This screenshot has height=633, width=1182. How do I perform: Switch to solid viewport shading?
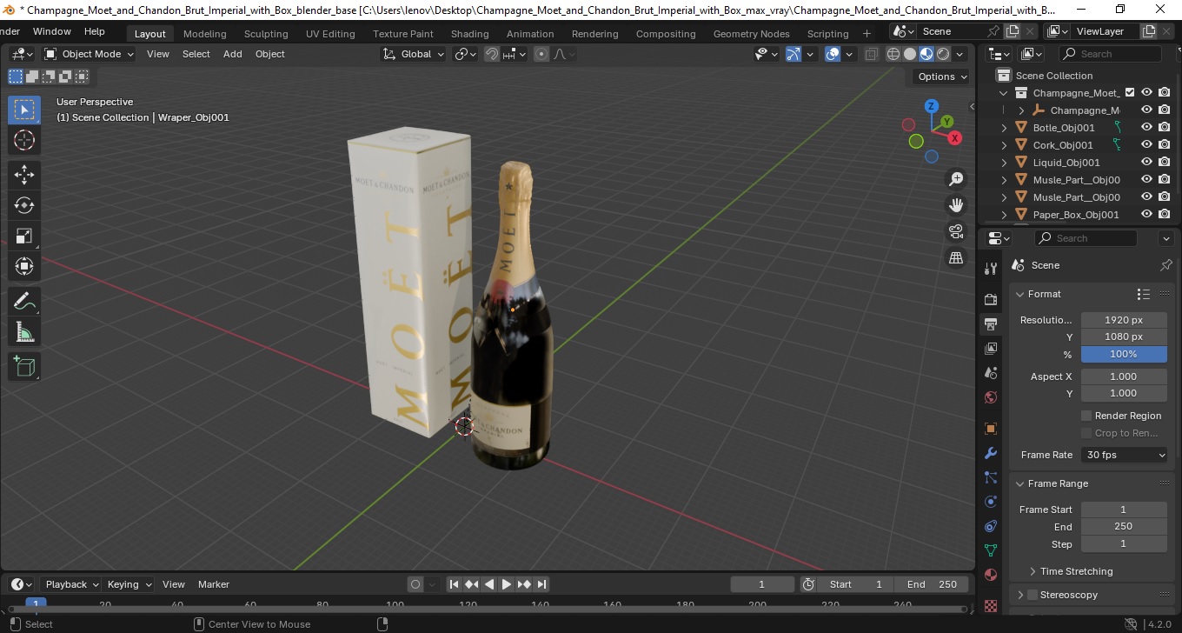click(x=910, y=54)
